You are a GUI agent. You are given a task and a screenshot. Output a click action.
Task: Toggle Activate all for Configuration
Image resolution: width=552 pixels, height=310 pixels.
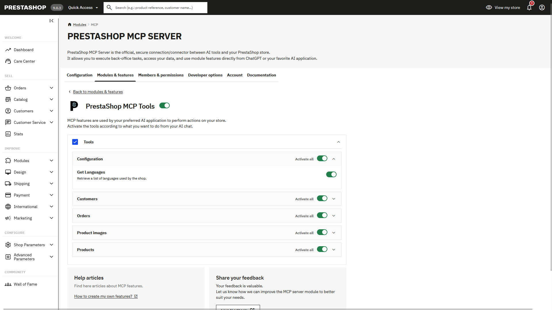[x=322, y=159]
